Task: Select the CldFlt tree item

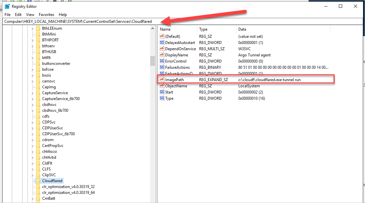Action: [47, 163]
